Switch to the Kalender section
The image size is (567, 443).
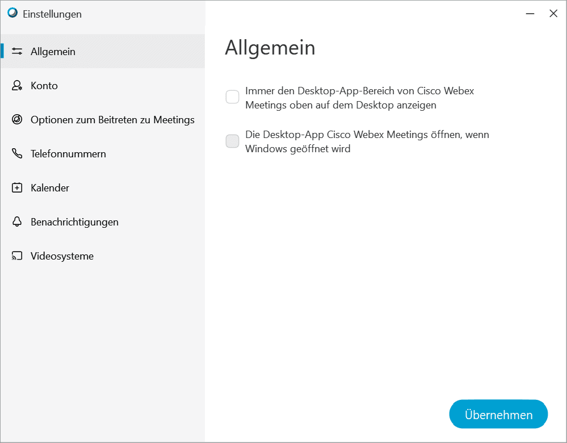pos(103,187)
